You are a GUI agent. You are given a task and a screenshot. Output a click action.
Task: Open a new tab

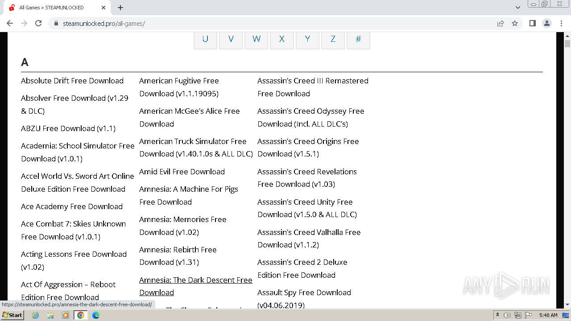(x=120, y=8)
